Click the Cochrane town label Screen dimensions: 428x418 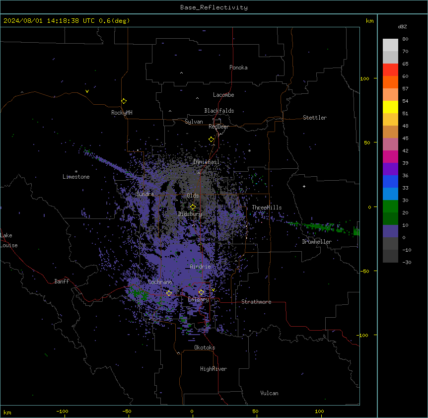point(160,282)
